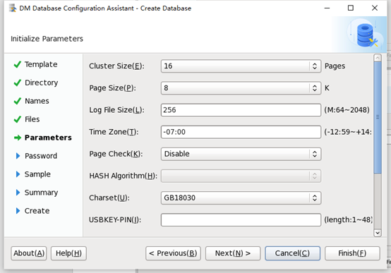Click the Parameters step green arrow icon
Image resolution: width=391 pixels, height=273 pixels.
click(x=18, y=138)
